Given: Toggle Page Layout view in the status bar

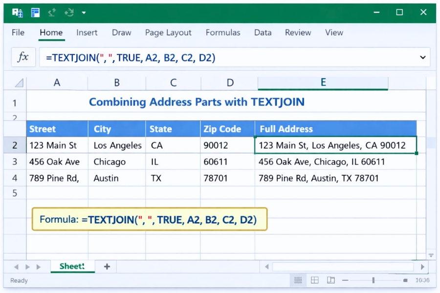Looking at the screenshot, I should (x=315, y=280).
